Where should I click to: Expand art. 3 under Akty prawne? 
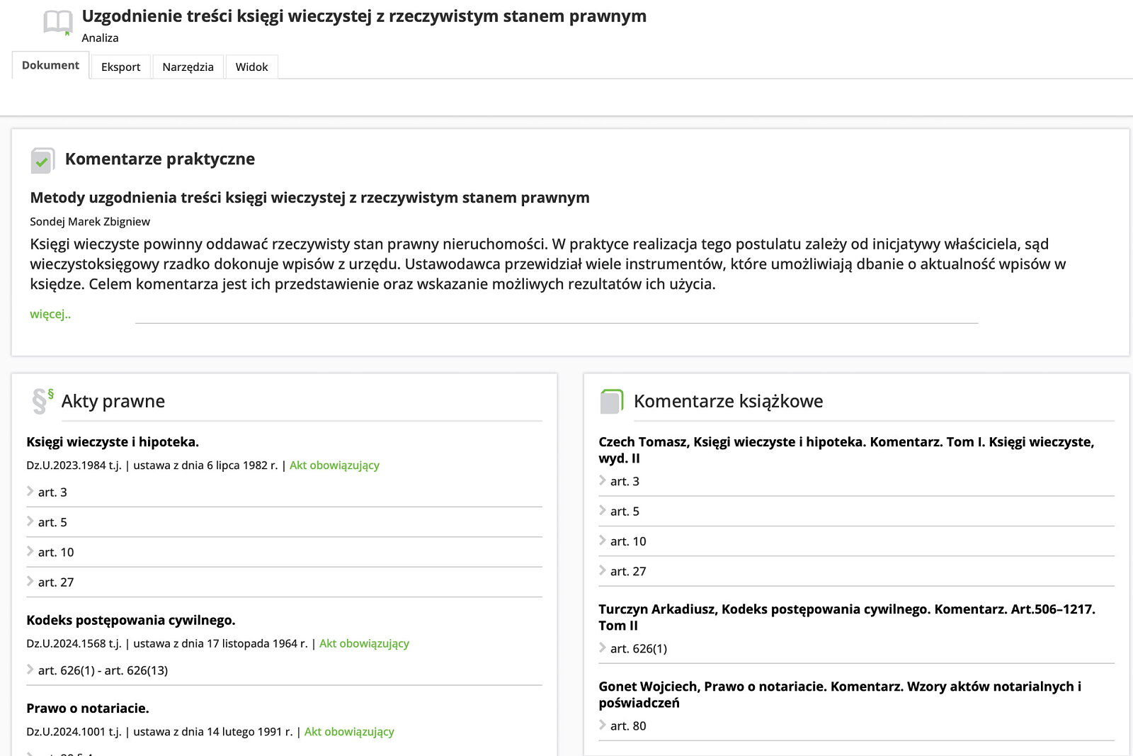[x=52, y=492]
